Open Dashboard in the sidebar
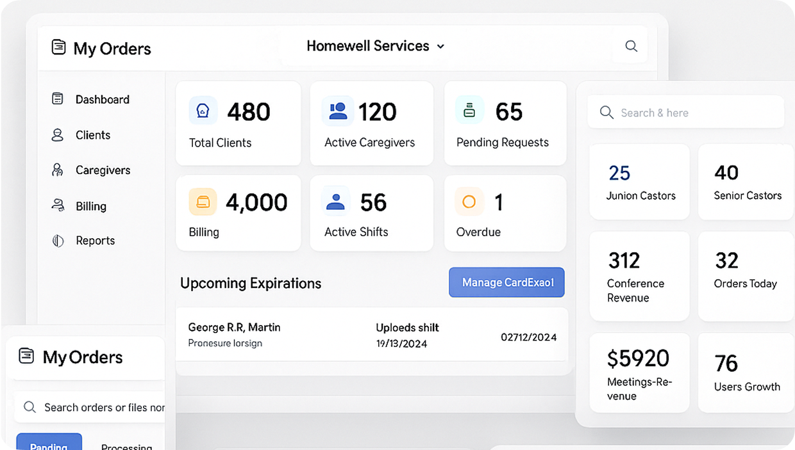Screen dimensions: 795x450 point(102,99)
